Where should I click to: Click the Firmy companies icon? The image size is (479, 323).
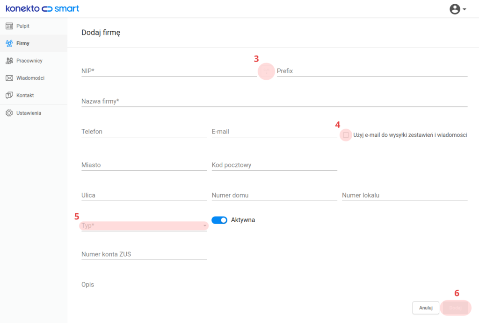[9, 43]
